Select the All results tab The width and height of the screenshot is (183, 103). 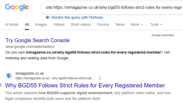click(x=27, y=24)
